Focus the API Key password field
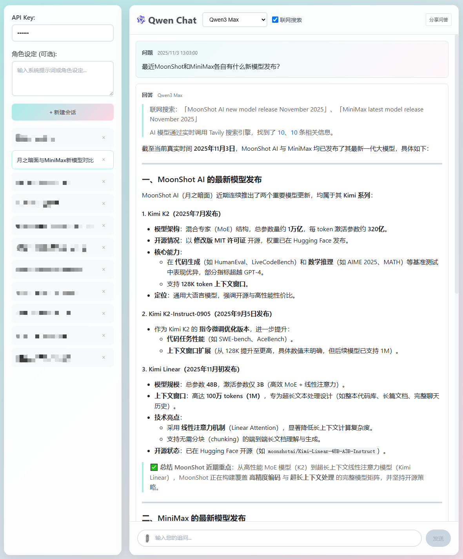This screenshot has height=559, width=463. pos(63,33)
